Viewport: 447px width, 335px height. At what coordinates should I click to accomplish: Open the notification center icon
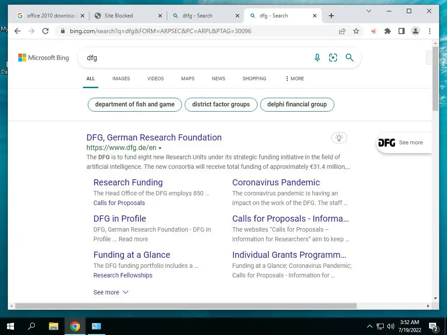tap(433, 326)
